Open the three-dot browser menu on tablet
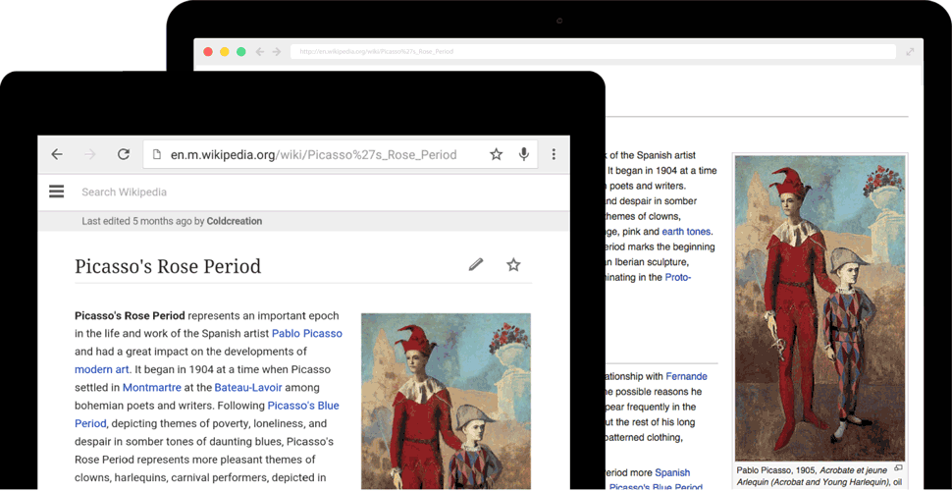 pos(554,154)
